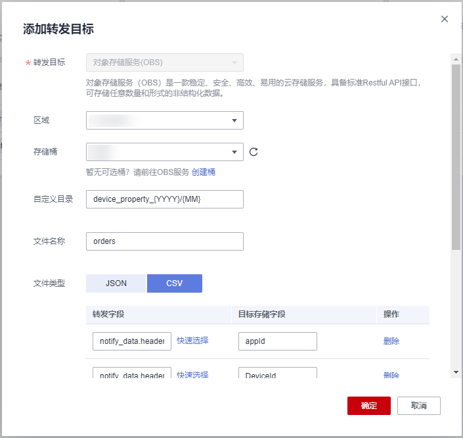This screenshot has width=463, height=438.
Task: Click 快速选择 in the appId row
Action: point(192,340)
